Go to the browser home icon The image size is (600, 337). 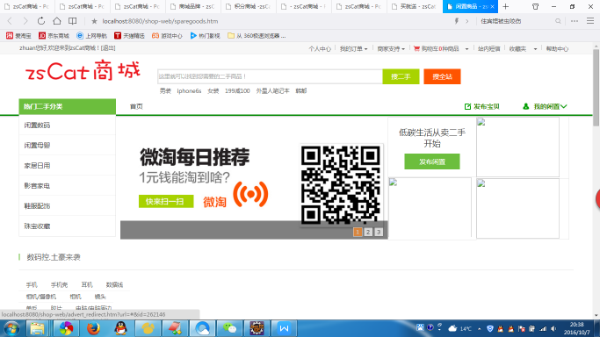[x=56, y=21]
